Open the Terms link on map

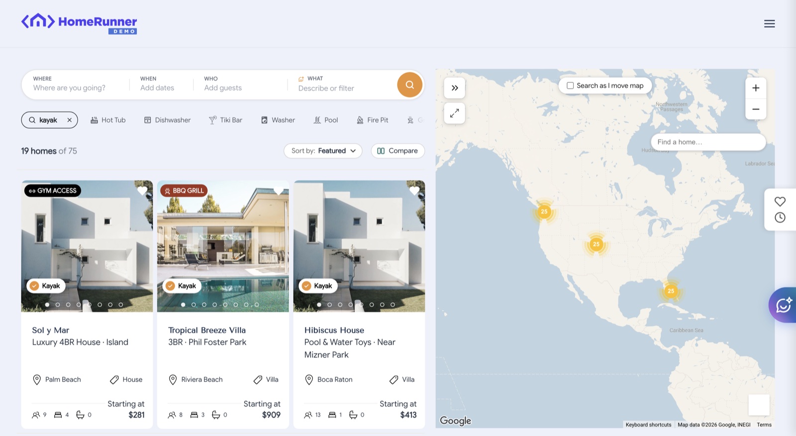point(764,425)
